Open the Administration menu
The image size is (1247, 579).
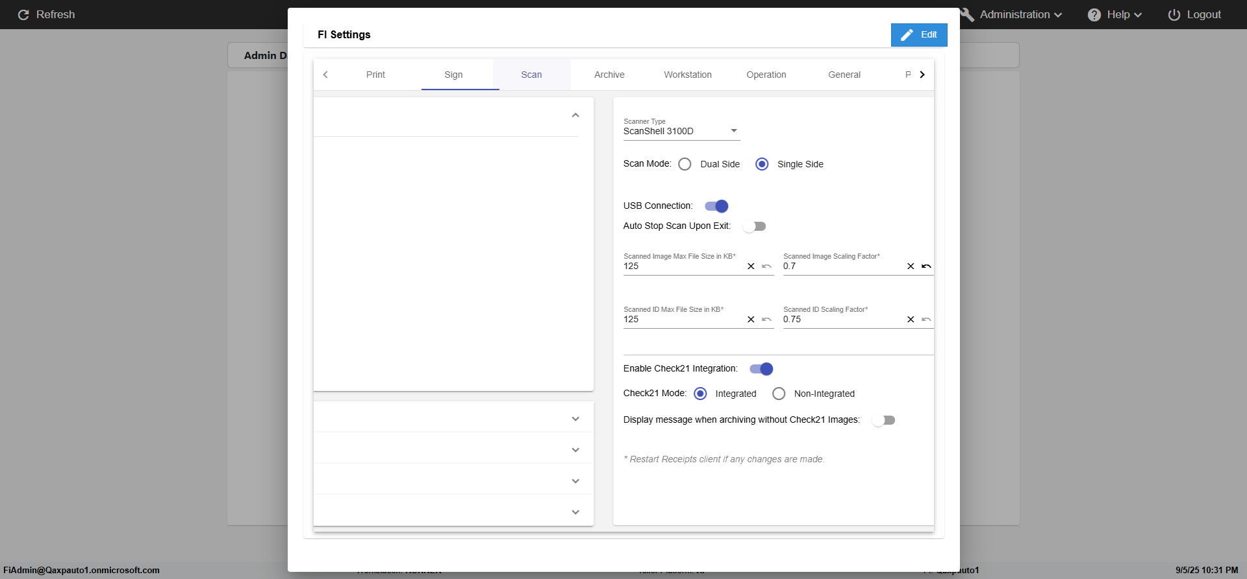tap(1014, 15)
